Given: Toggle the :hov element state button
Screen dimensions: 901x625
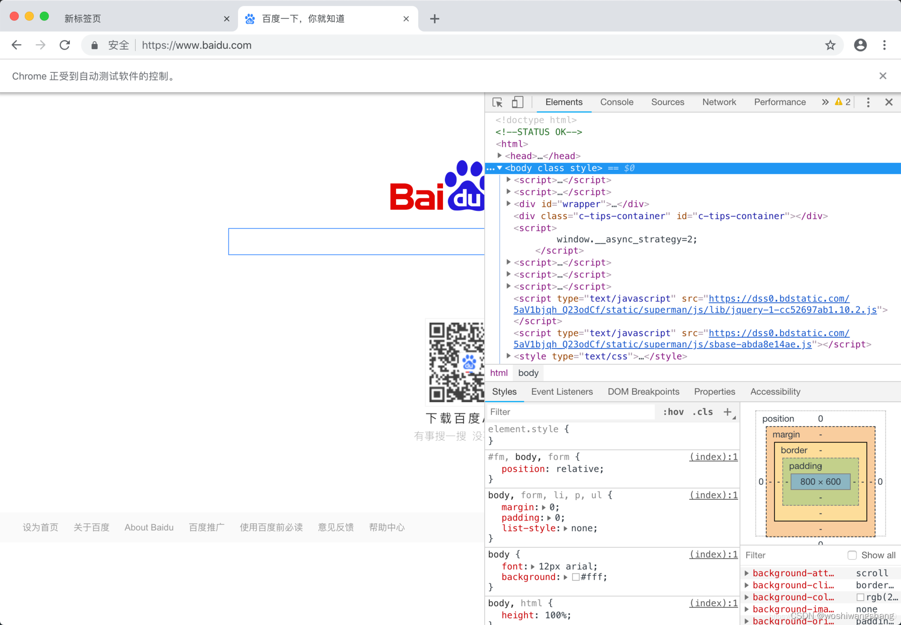Looking at the screenshot, I should coord(673,412).
